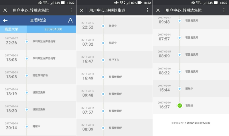Tap timeline dot beside 转运深圳机场
The width and height of the screenshot is (229, 136).
[x=27, y=75]
